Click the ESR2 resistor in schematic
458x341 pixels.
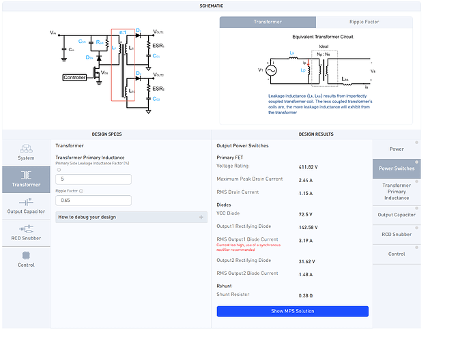[x=148, y=89]
